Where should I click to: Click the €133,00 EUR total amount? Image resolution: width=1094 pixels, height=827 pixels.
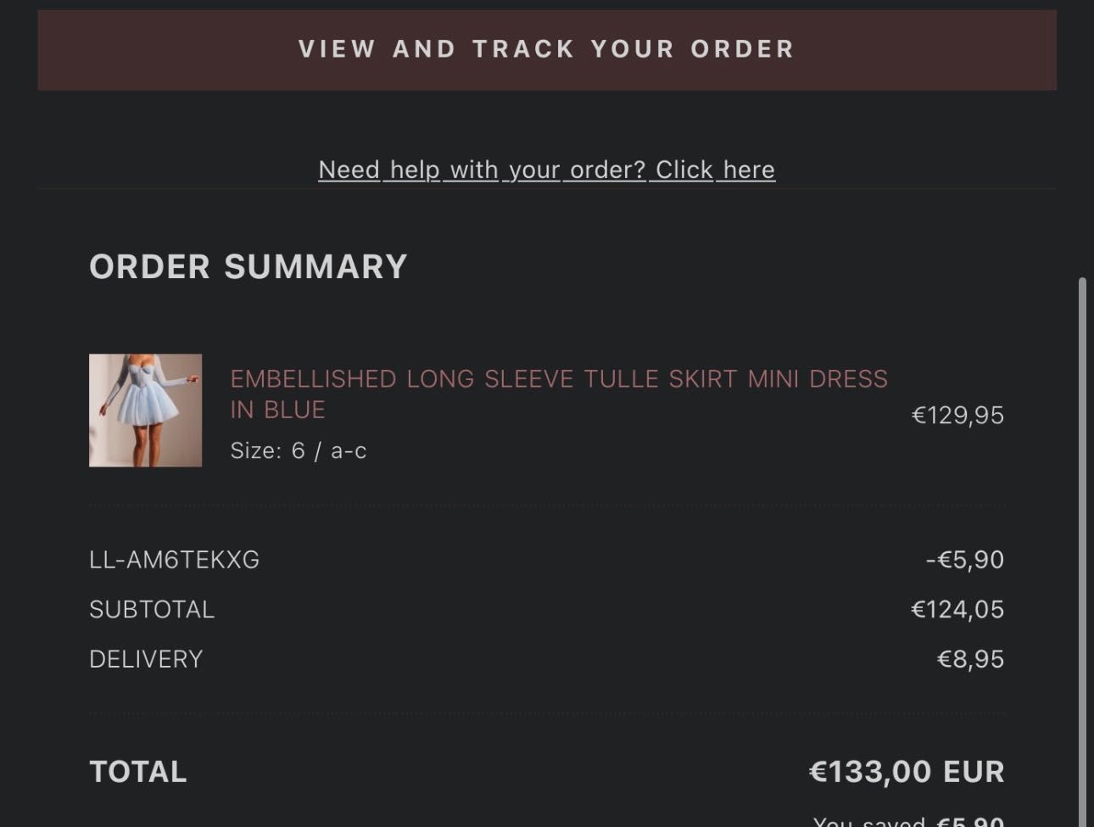907,772
